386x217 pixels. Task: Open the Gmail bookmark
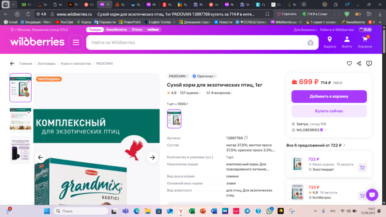[x=10, y=22]
